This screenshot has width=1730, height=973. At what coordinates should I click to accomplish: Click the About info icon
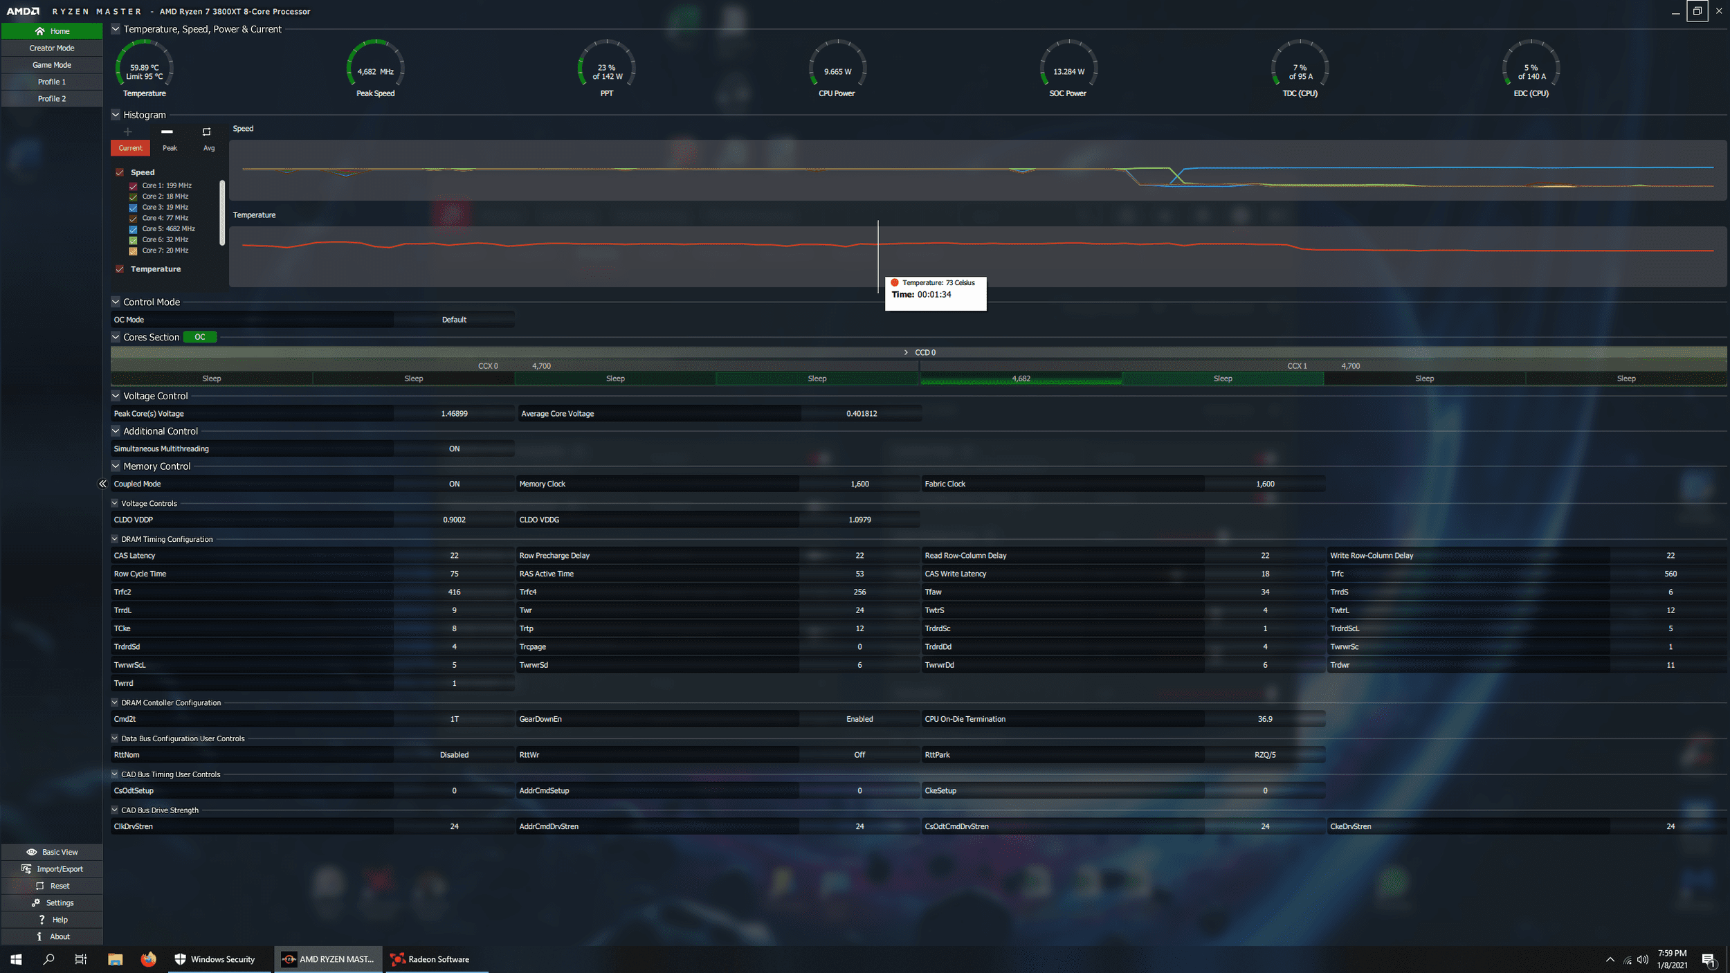pyautogui.click(x=39, y=936)
